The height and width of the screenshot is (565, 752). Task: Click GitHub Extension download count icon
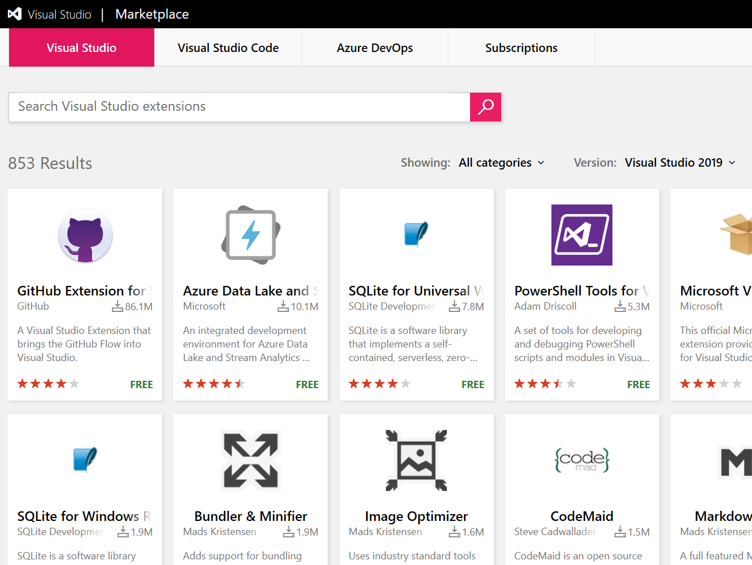point(118,306)
